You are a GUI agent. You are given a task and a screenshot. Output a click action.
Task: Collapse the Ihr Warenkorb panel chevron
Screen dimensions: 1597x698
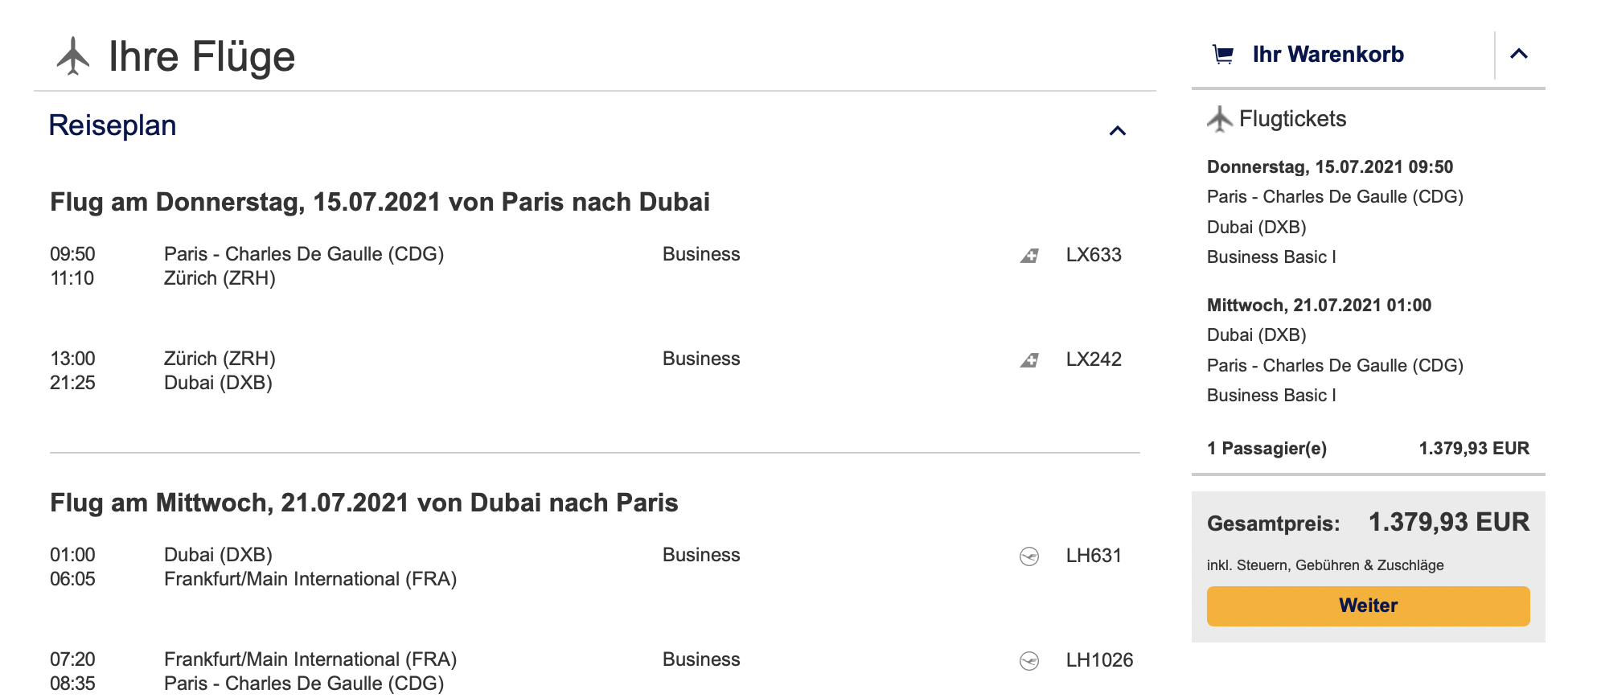pyautogui.click(x=1519, y=54)
